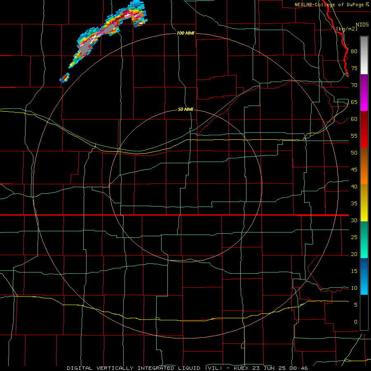
Task: Click the scale value label '35'
Action: point(354,204)
